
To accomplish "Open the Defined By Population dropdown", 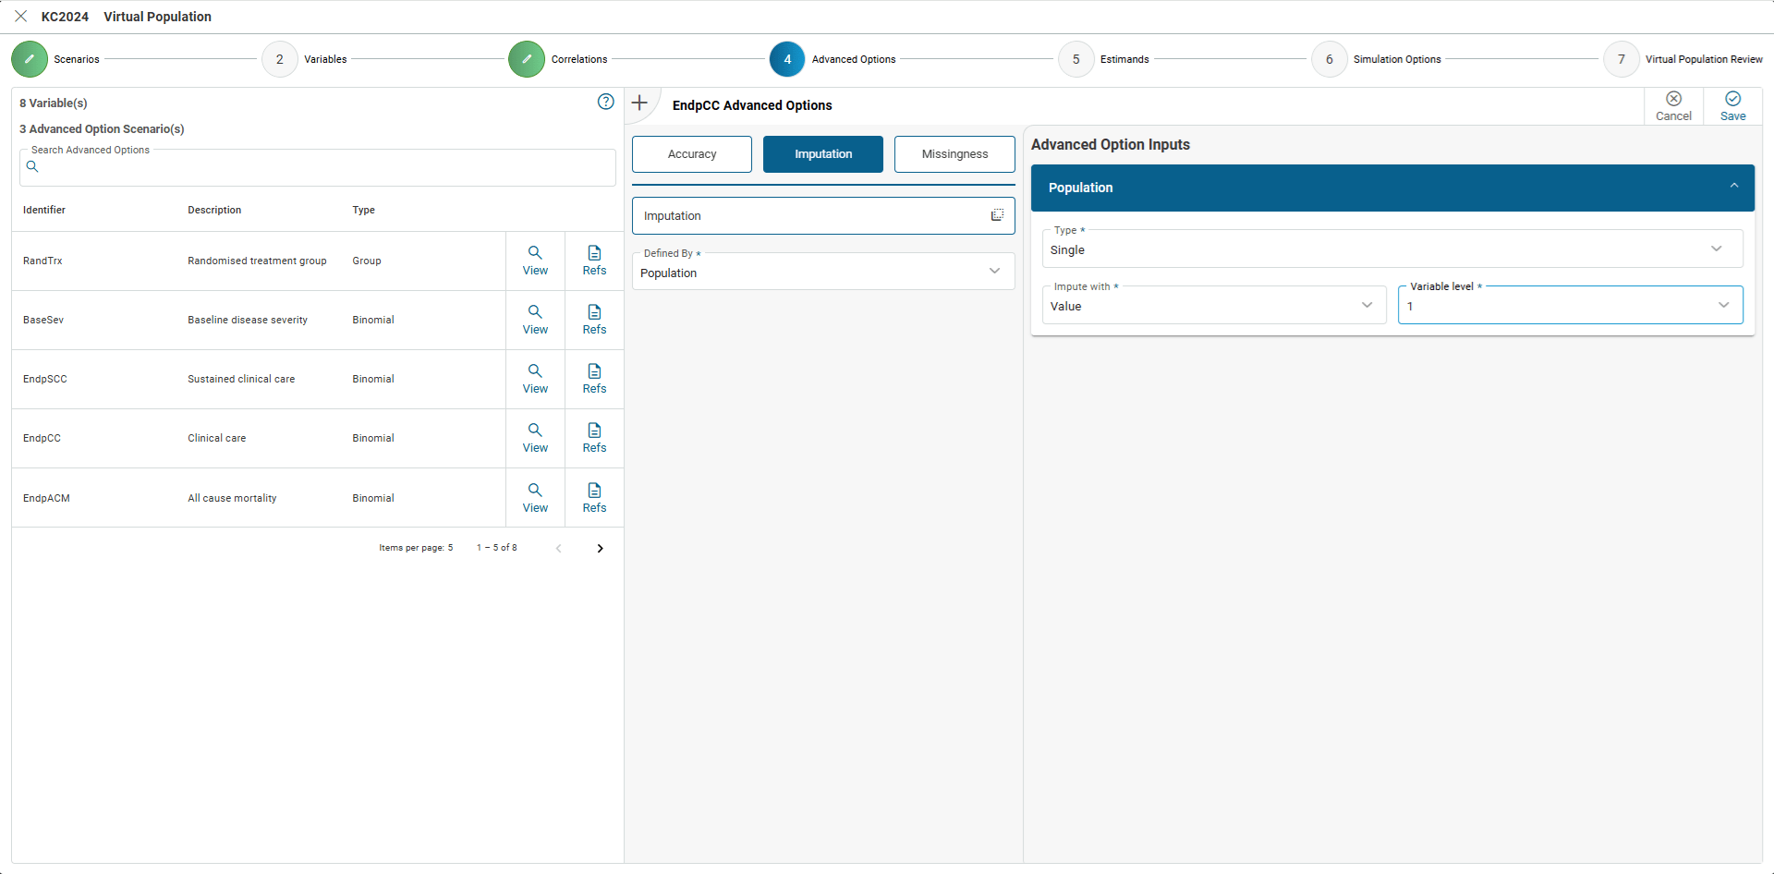I will (x=823, y=272).
